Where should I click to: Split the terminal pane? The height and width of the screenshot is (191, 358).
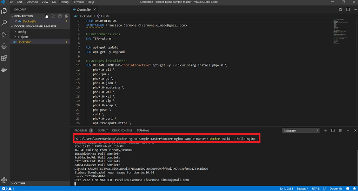click(333, 130)
